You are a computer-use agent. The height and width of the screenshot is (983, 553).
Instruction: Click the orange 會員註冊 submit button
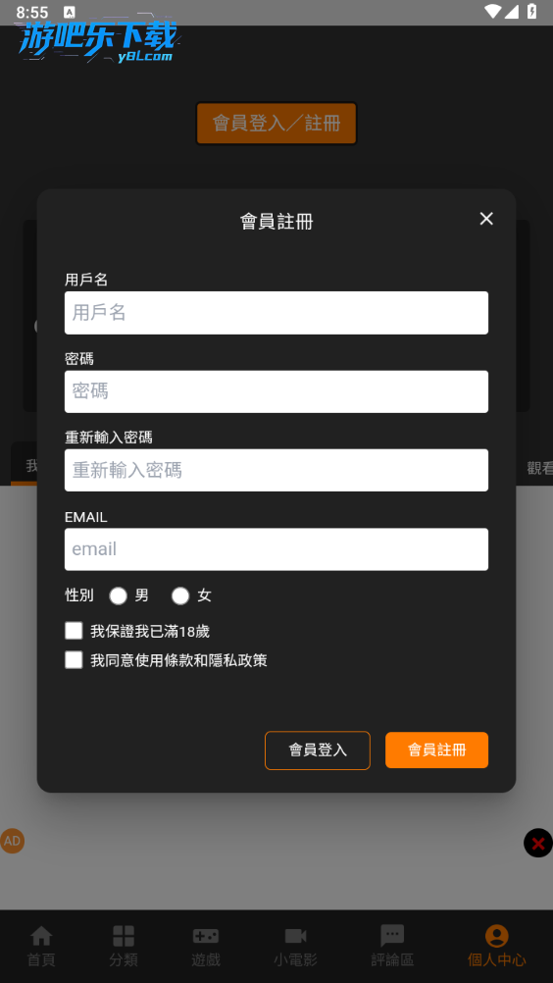click(436, 750)
